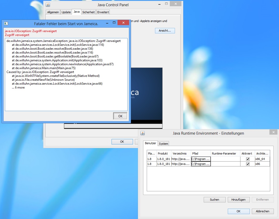The image size is (279, 219).
Task: Click the http://java... cell in x86 row
Action: click(x=181, y=164)
